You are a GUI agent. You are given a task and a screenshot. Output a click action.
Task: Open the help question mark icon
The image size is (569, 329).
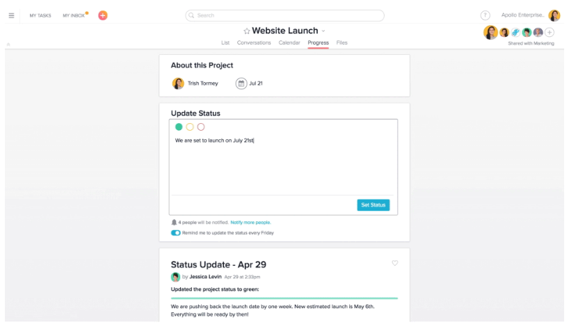click(x=485, y=15)
